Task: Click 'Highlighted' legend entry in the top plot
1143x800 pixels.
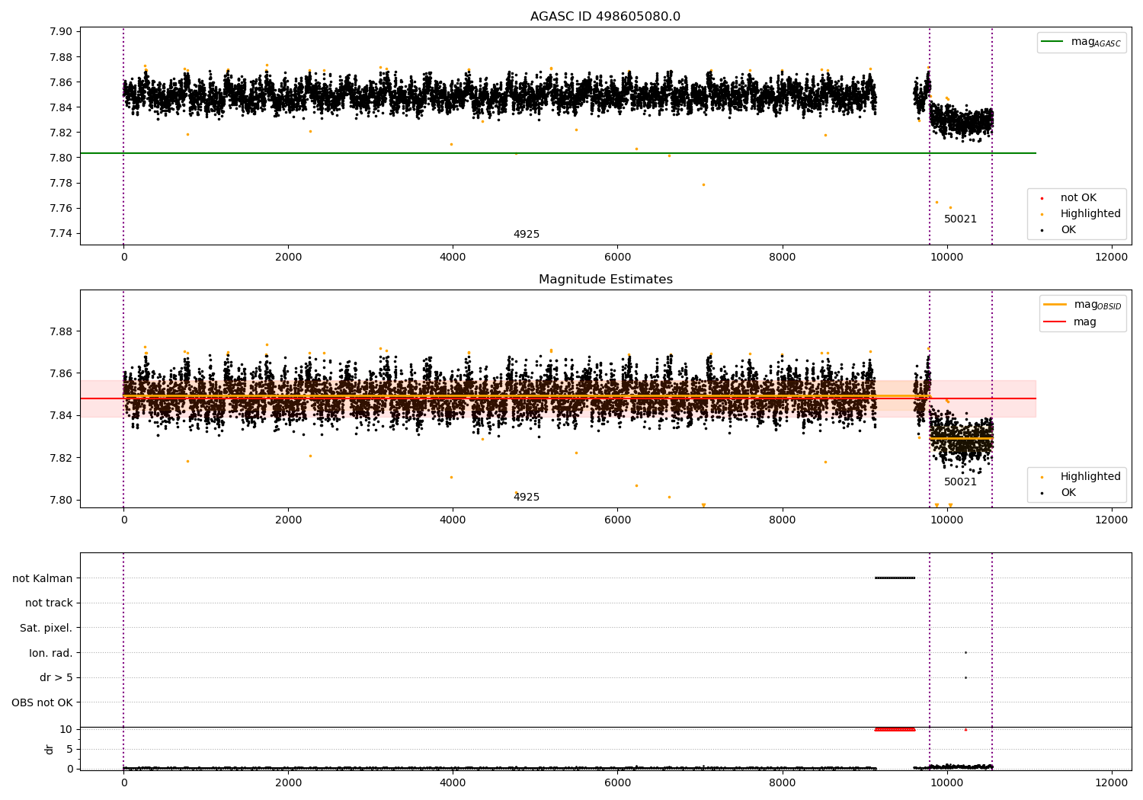Action: point(1090,214)
